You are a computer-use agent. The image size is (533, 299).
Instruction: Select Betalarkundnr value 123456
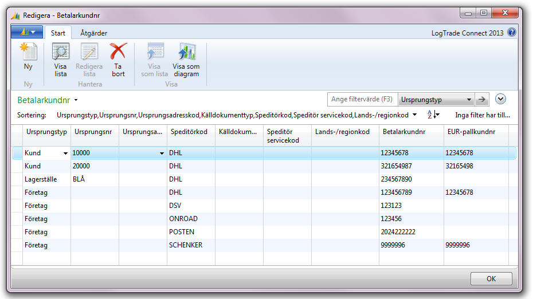411,219
